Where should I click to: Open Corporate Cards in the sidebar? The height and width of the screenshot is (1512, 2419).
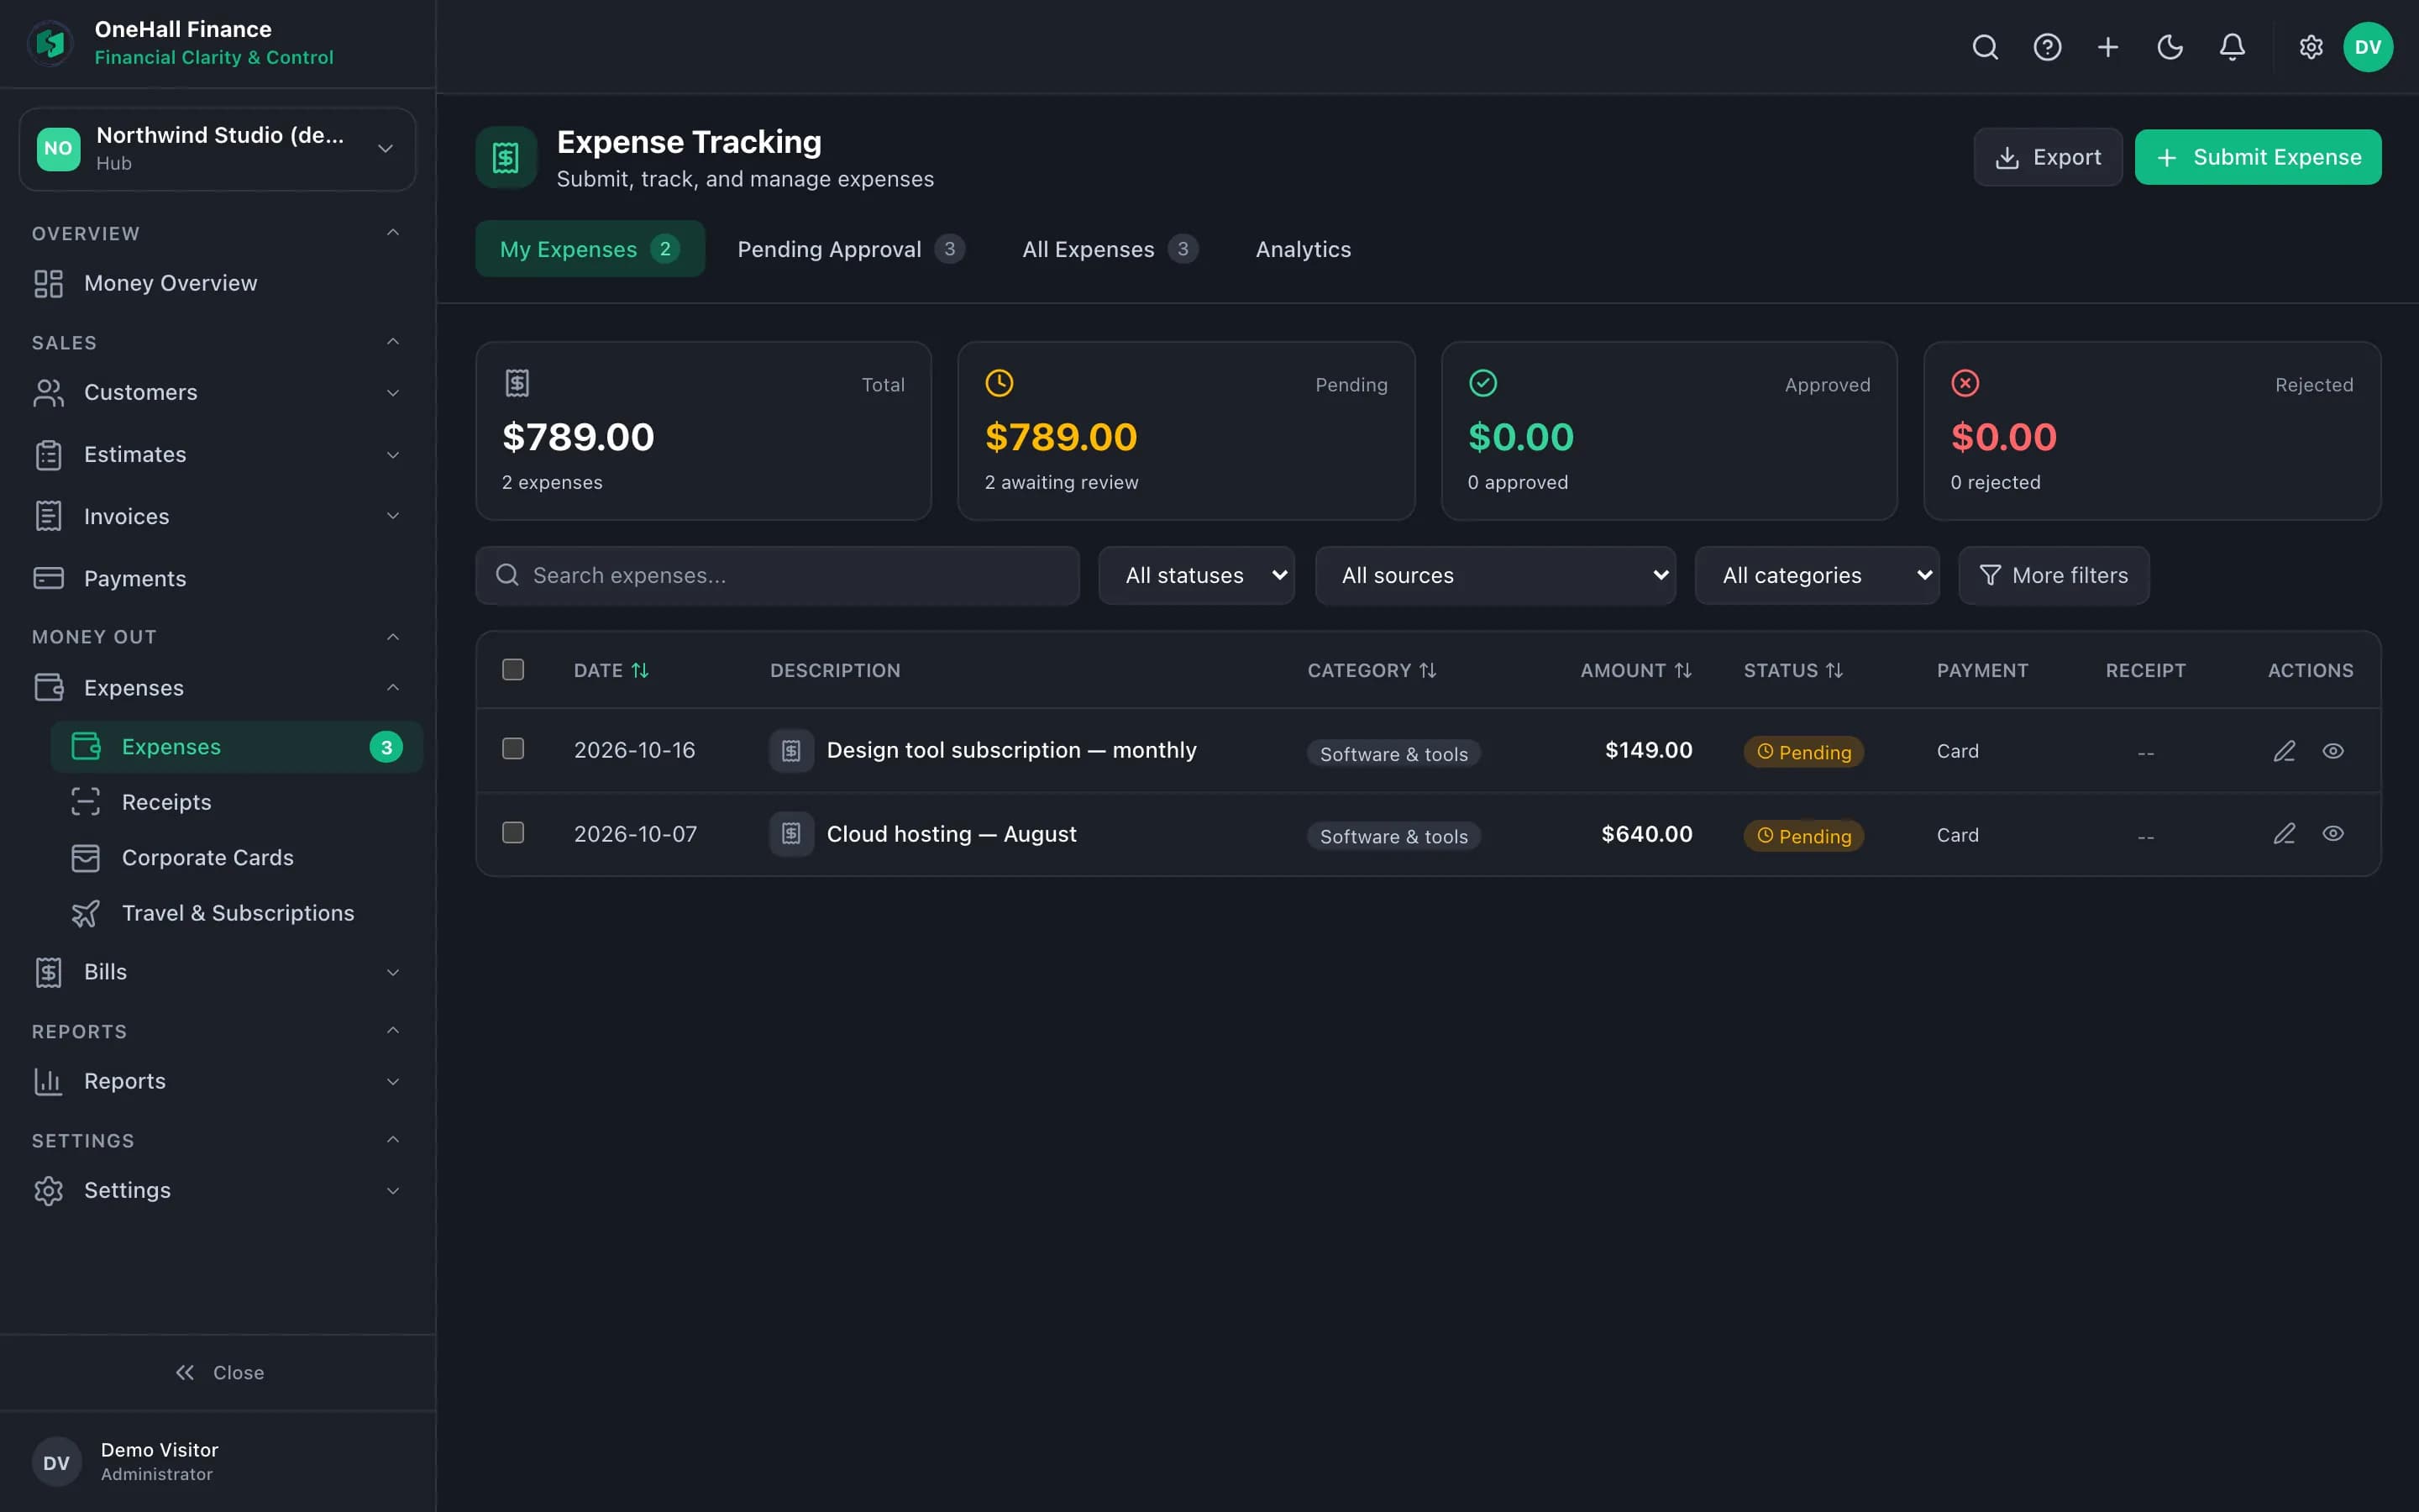[236, 858]
